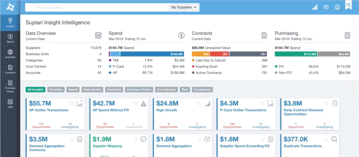Open Suppliers globe icon in sidebar
The image size is (359, 157).
[x=10, y=52]
